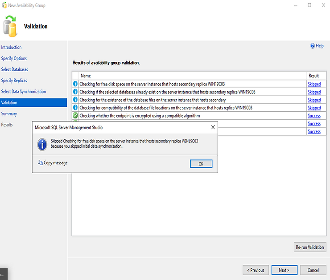
Task: Close the Management Studio message dialog
Action: pyautogui.click(x=213, y=127)
